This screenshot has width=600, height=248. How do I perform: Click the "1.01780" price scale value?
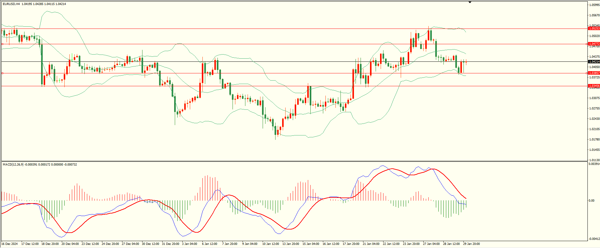coord(594,140)
